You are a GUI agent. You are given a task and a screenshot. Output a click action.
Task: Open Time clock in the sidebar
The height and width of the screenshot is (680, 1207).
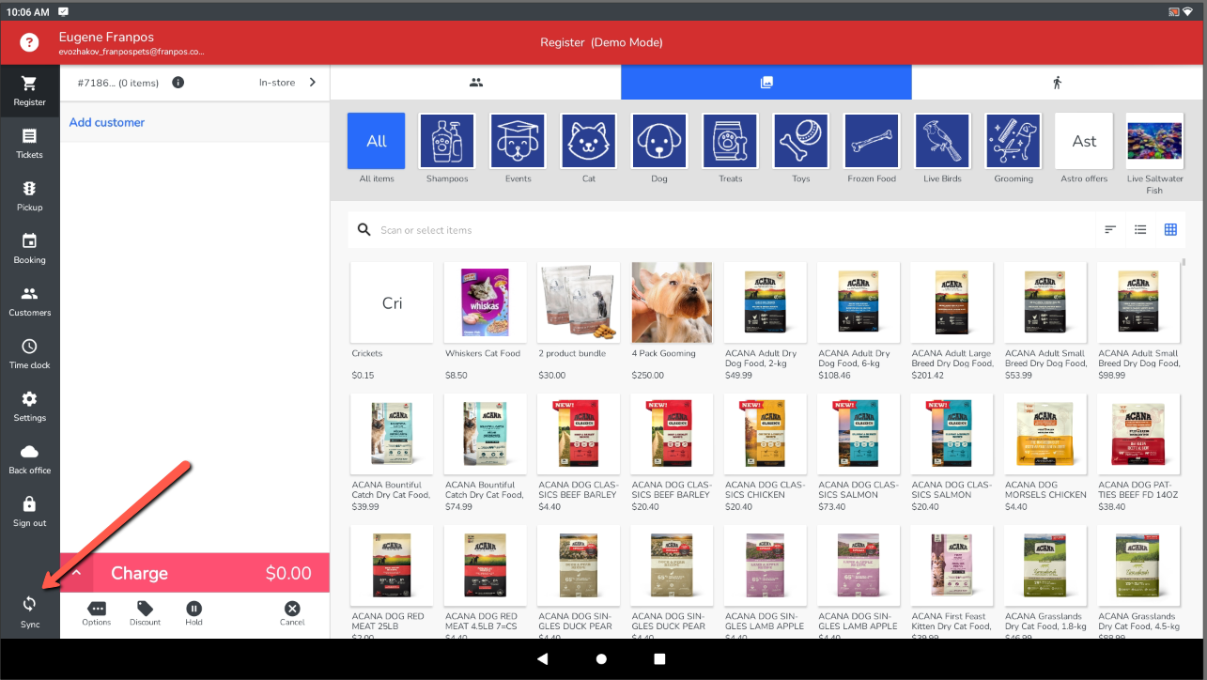coord(29,354)
